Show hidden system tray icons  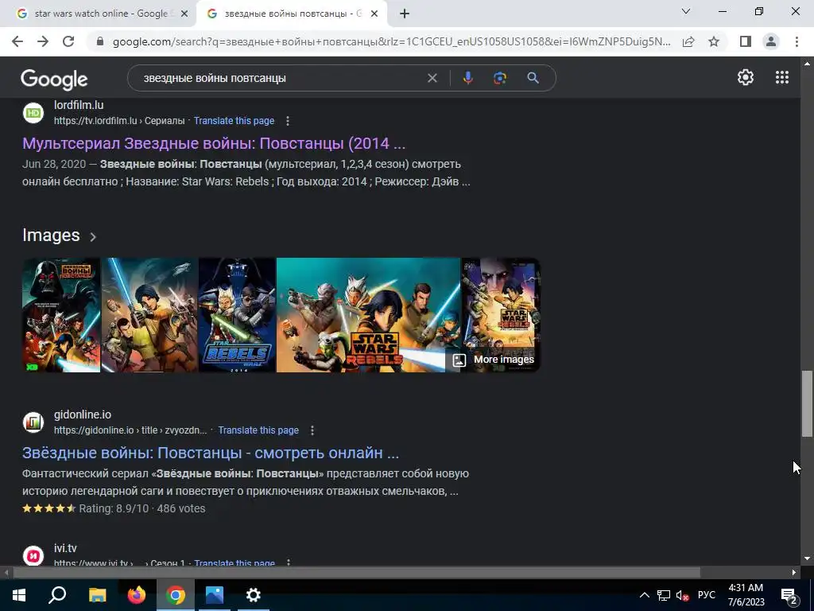pyautogui.click(x=644, y=595)
